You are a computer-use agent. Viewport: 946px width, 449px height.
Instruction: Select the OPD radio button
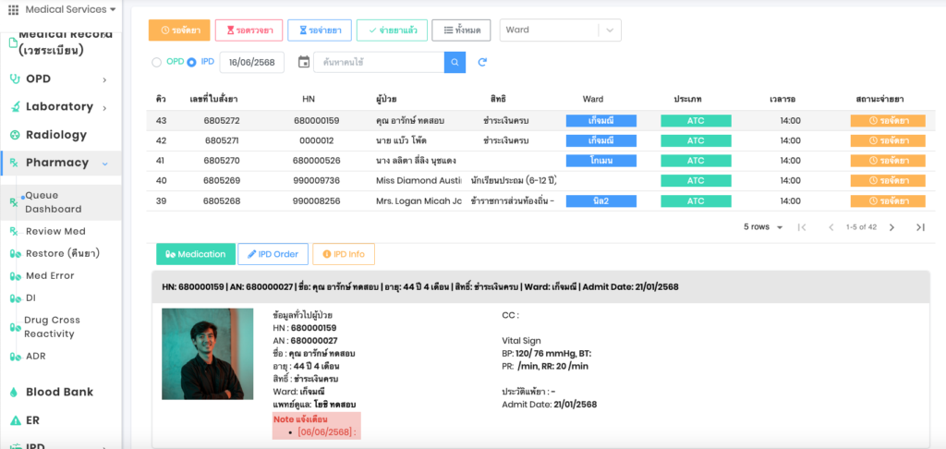(155, 62)
